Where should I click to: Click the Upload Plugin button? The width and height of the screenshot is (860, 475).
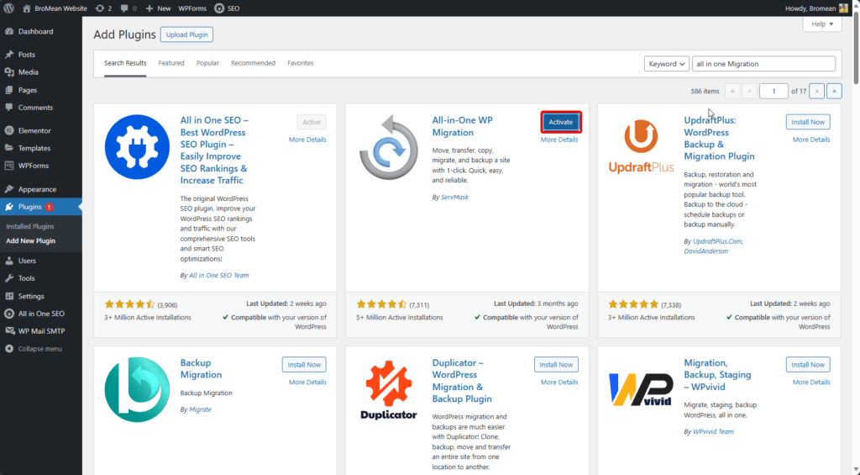coord(186,34)
